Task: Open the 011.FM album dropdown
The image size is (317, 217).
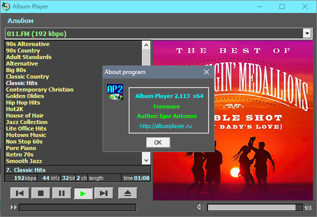Action: [x=307, y=33]
